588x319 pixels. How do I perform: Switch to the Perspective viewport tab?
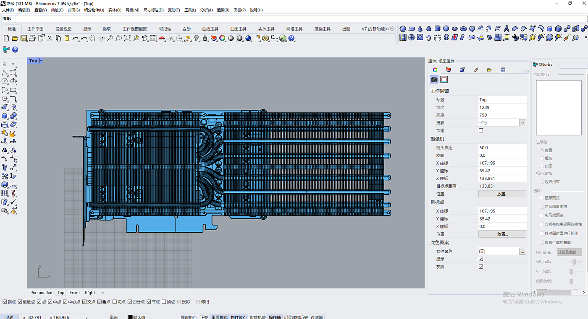coord(41,293)
